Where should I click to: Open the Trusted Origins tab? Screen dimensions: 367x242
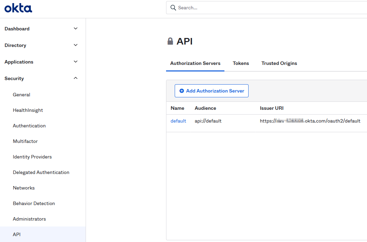(279, 63)
